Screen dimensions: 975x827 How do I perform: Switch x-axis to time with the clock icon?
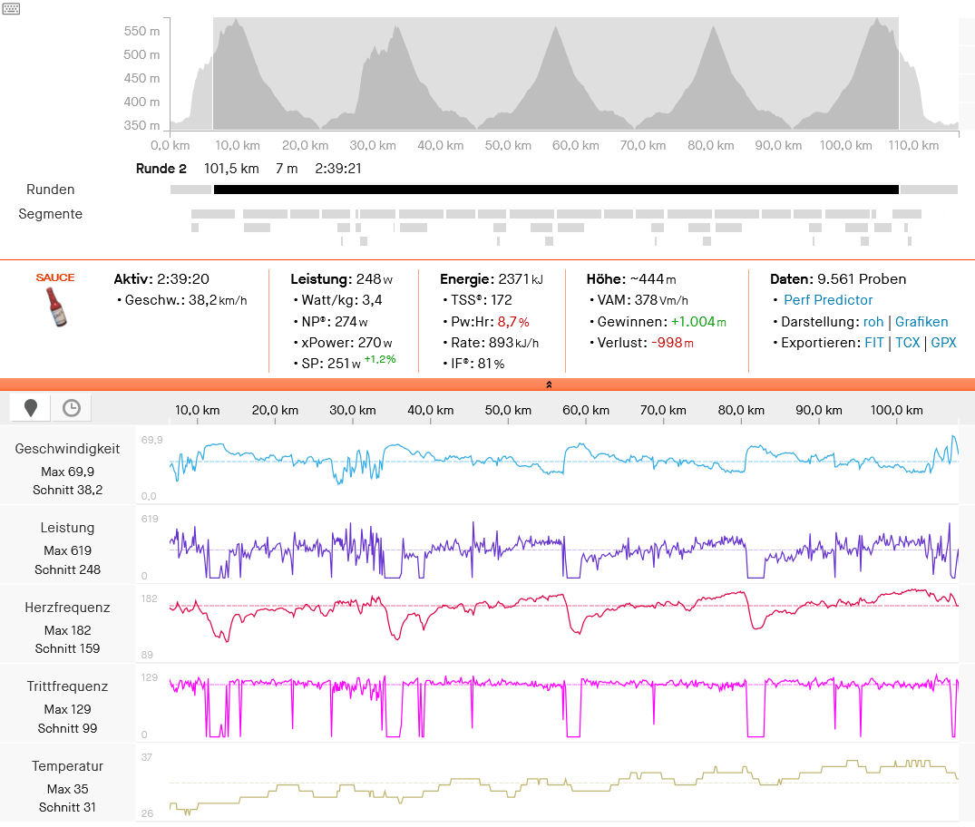pos(72,408)
